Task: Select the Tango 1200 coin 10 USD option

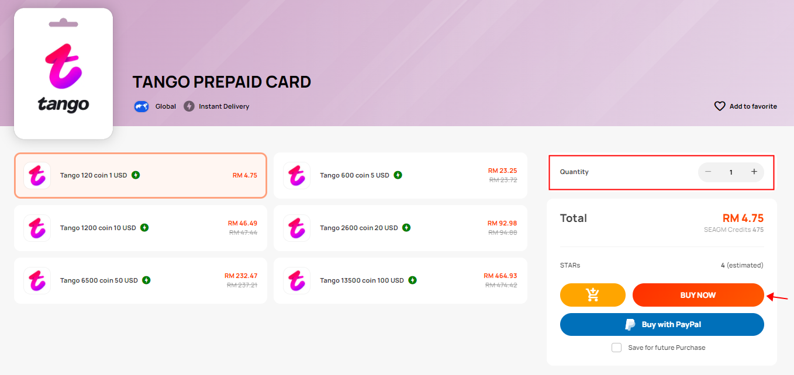Action: [140, 228]
